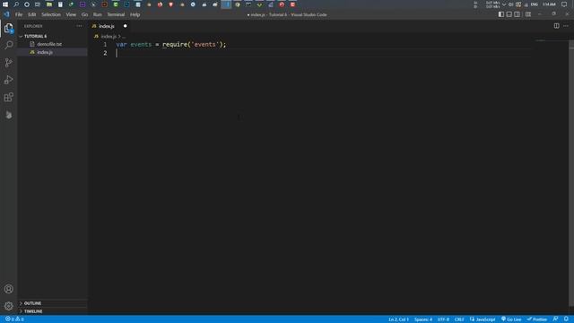
Task: Click the ENG input language indicator
Action: (535, 4)
